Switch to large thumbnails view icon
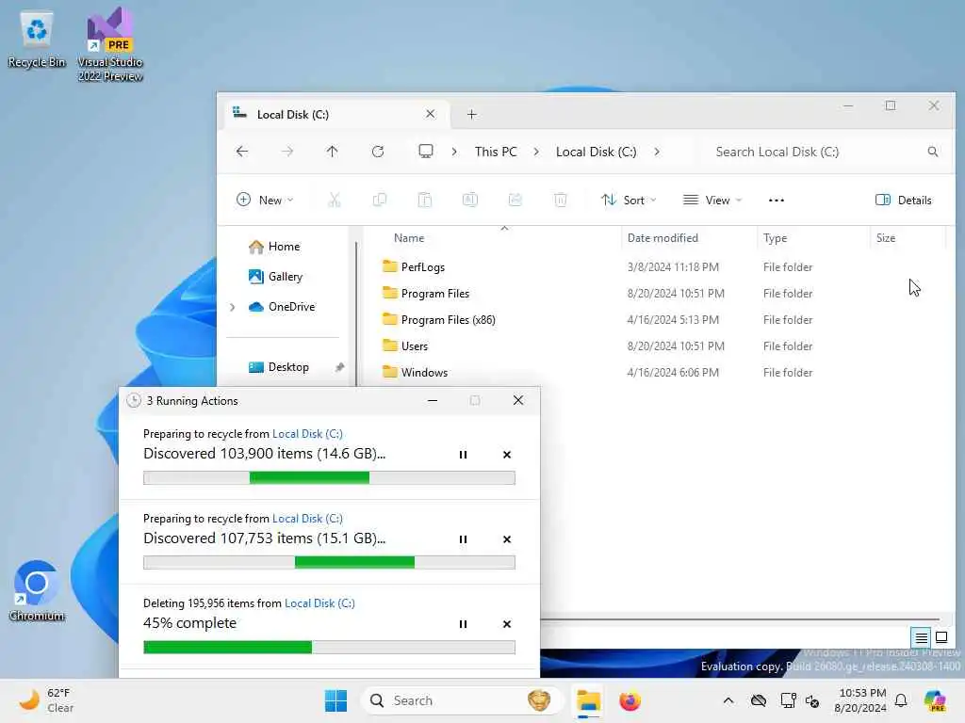Image resolution: width=965 pixels, height=723 pixels. click(941, 637)
